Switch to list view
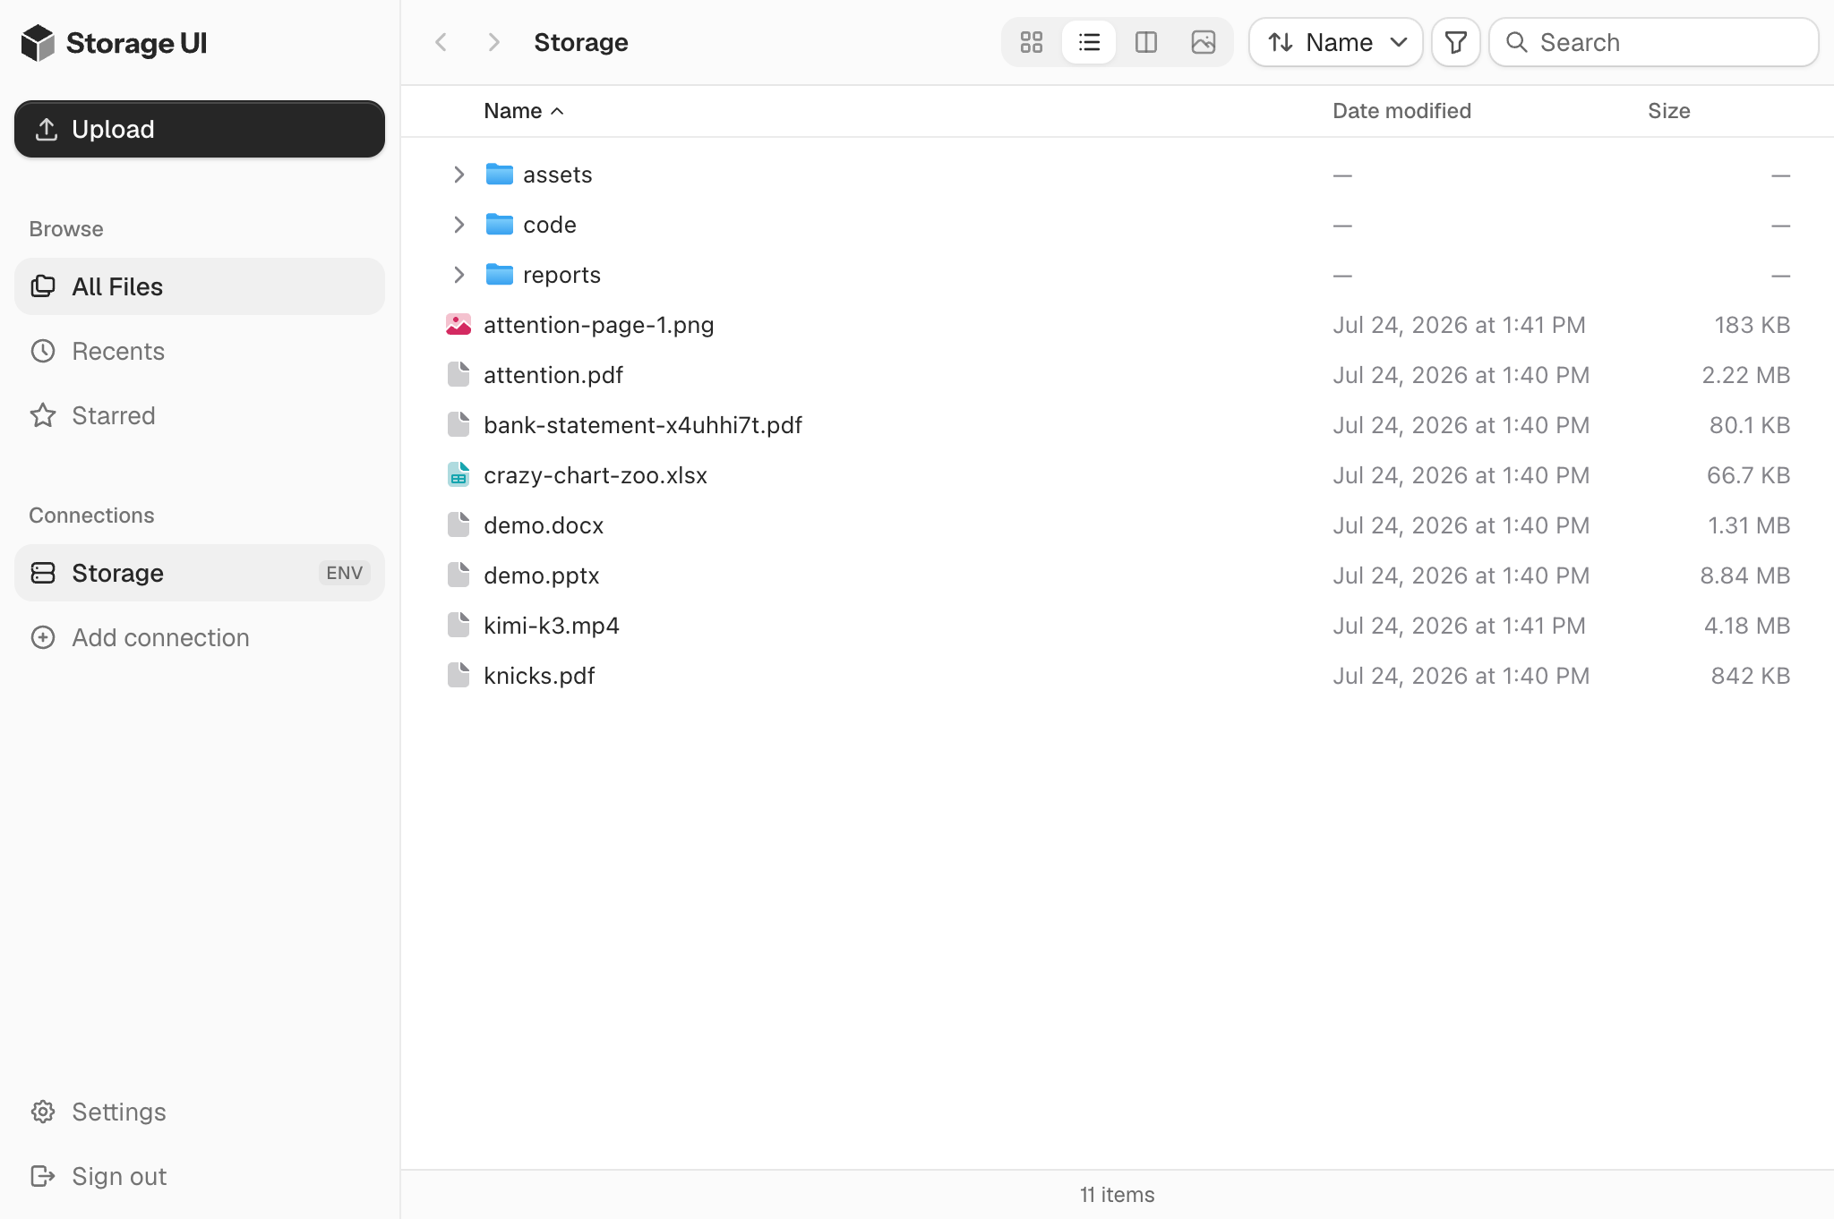The width and height of the screenshot is (1834, 1219). [1089, 42]
